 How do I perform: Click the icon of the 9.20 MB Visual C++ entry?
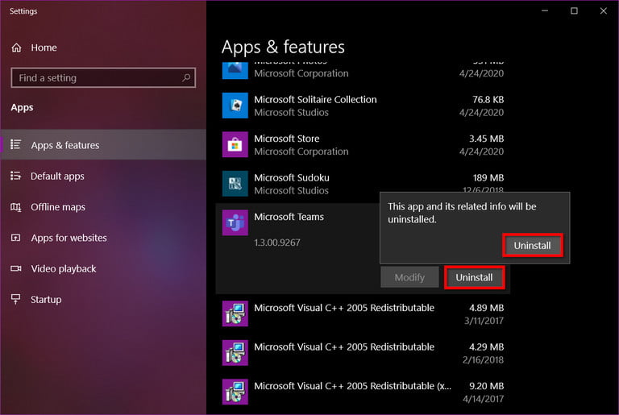click(x=235, y=392)
